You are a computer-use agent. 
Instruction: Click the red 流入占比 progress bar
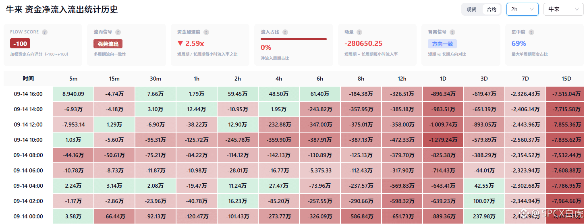tap(294, 39)
